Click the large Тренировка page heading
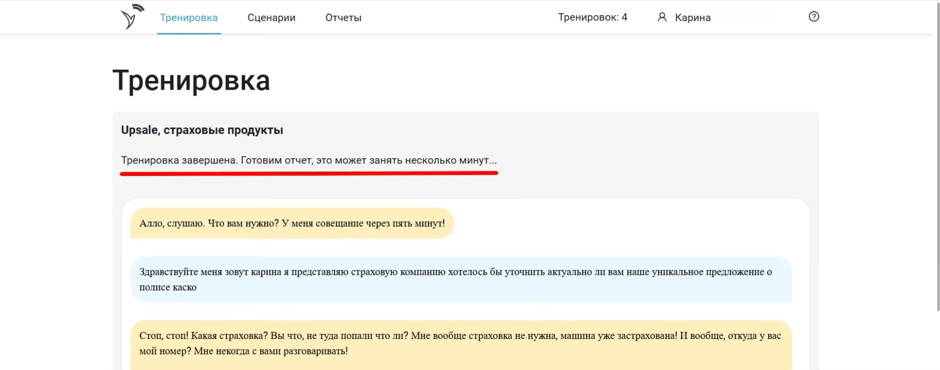The image size is (940, 370). coord(191,80)
